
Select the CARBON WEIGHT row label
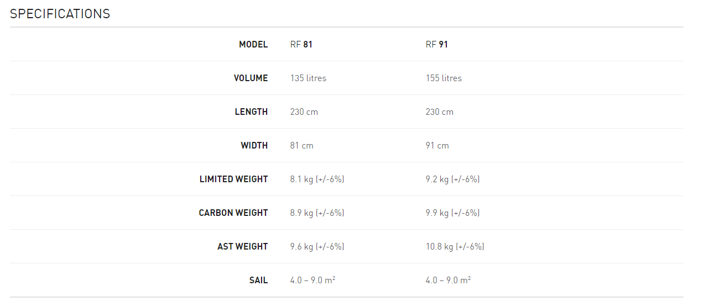point(233,213)
